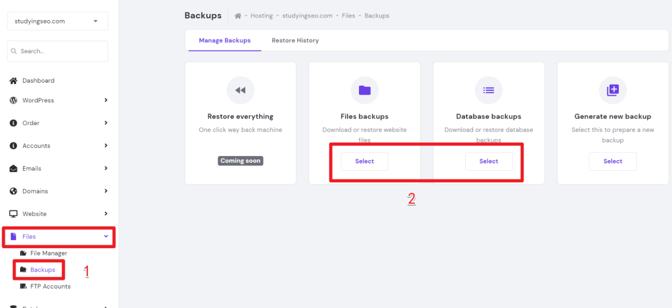Click the search magnifier icon

pyautogui.click(x=13, y=51)
